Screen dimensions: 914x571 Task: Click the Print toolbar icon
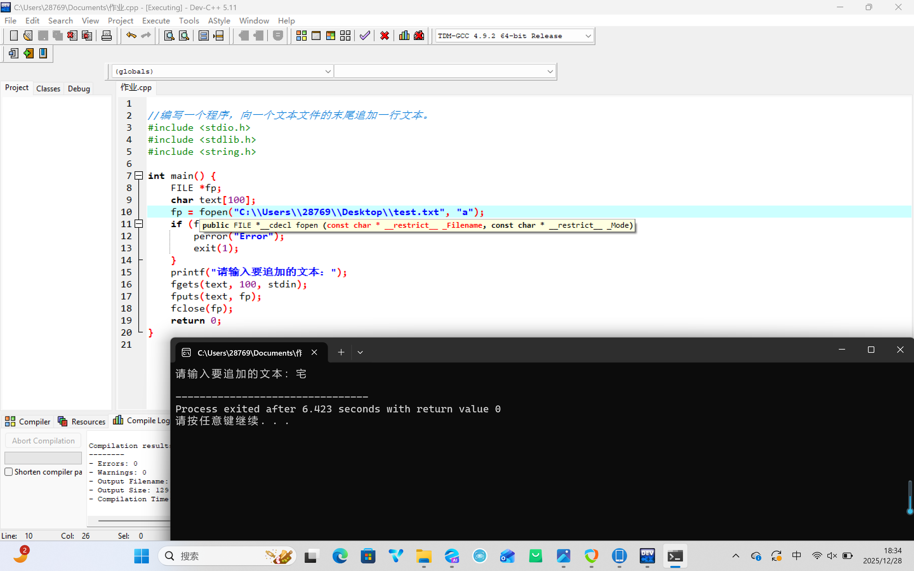click(x=107, y=36)
